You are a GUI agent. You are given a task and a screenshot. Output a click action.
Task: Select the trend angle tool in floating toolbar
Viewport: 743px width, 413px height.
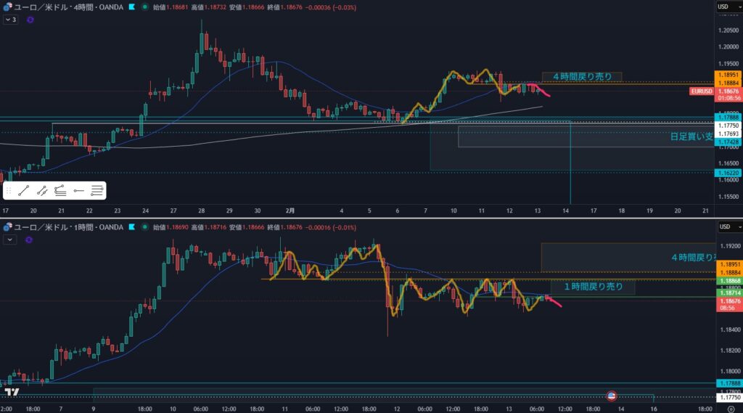(60, 191)
